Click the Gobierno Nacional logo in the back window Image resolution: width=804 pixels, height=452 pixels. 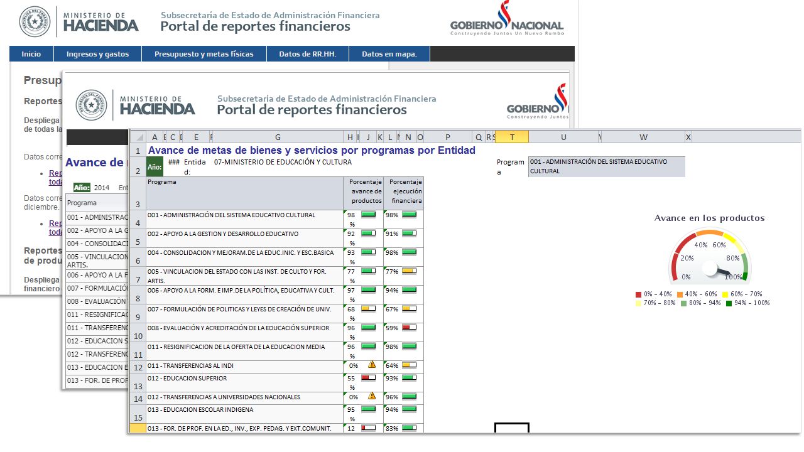(507, 19)
